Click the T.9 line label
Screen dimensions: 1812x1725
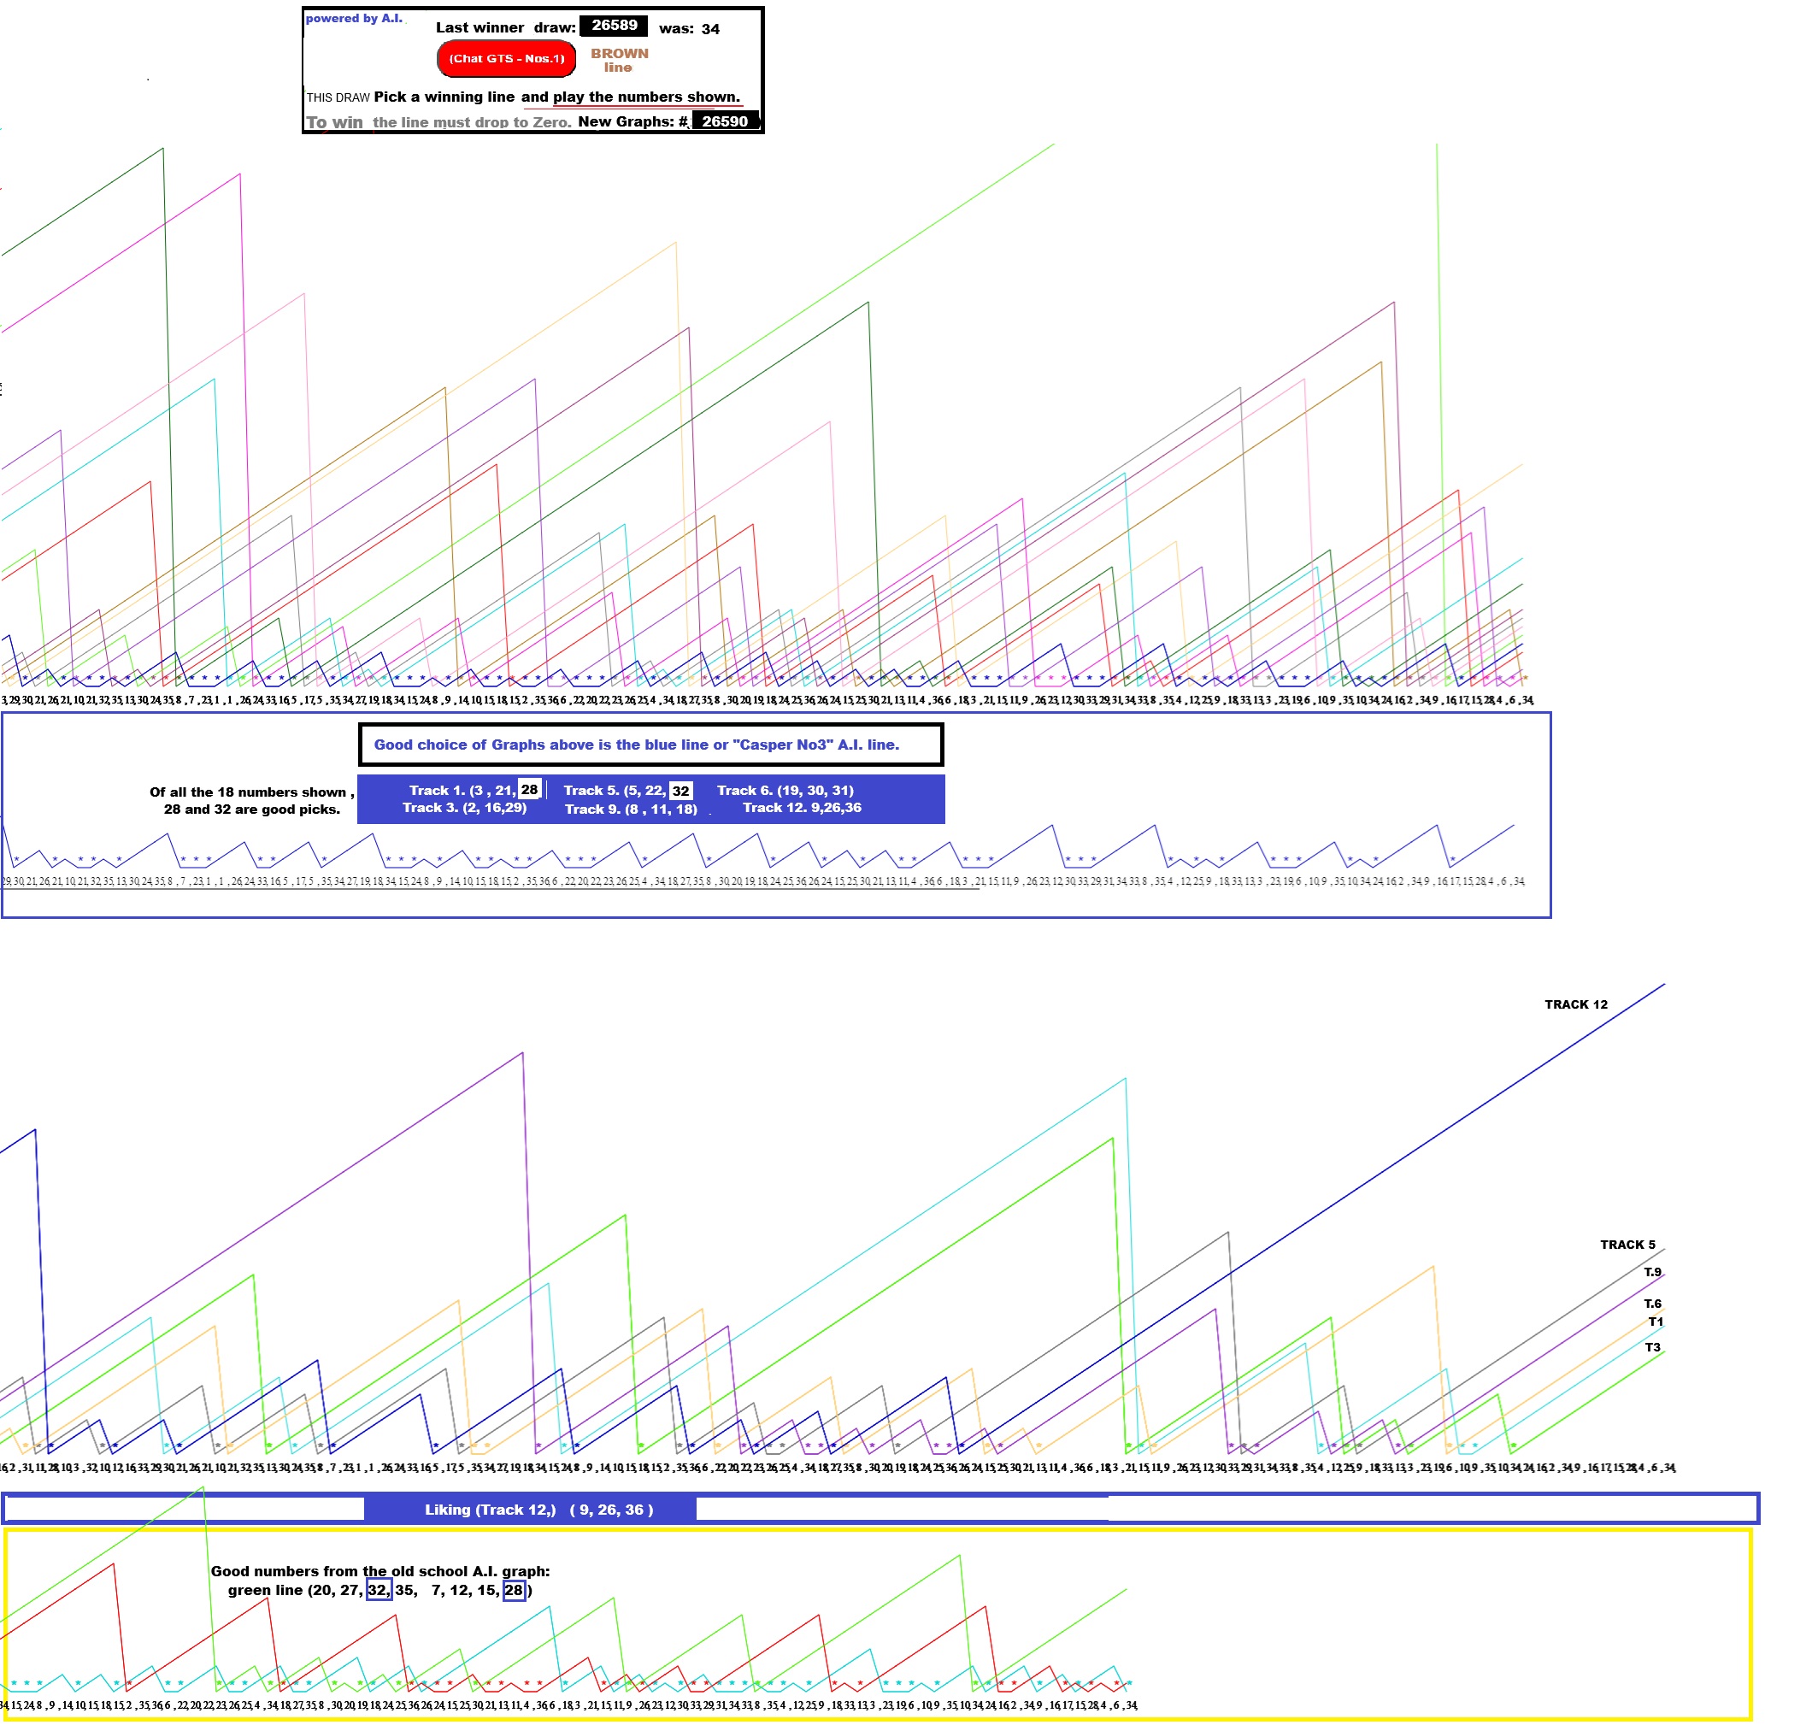pos(1652,1273)
